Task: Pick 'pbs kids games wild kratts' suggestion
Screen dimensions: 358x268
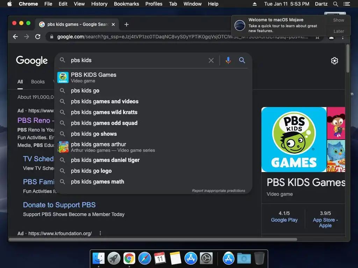Action: point(153,112)
